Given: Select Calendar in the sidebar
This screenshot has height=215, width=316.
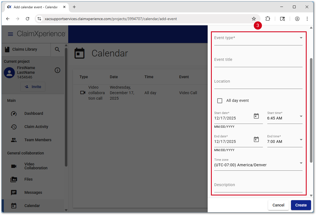Looking at the screenshot, I should (14, 206).
